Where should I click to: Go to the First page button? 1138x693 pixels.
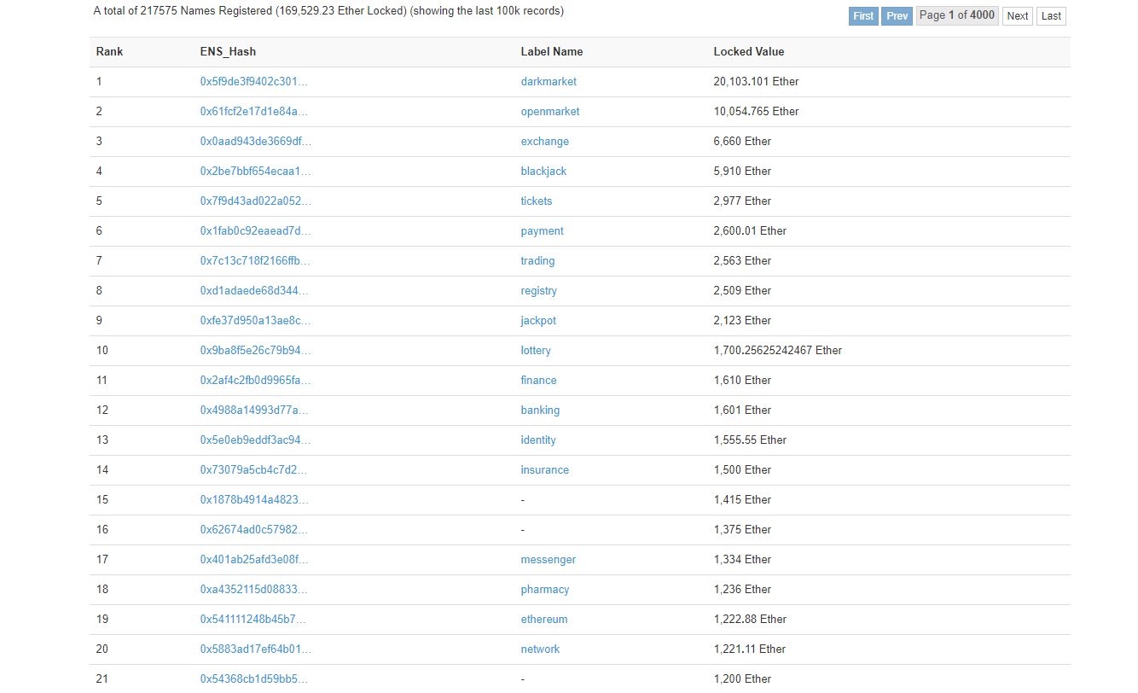coord(863,16)
